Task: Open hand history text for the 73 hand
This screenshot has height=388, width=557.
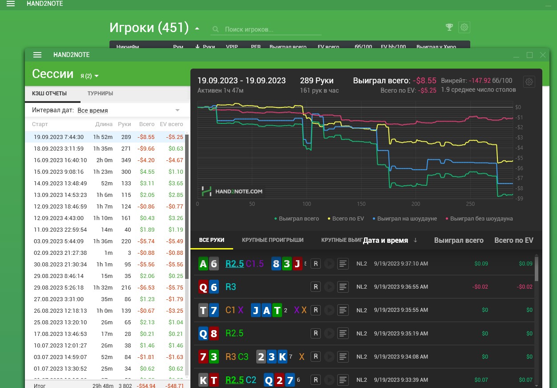Action: tap(343, 356)
